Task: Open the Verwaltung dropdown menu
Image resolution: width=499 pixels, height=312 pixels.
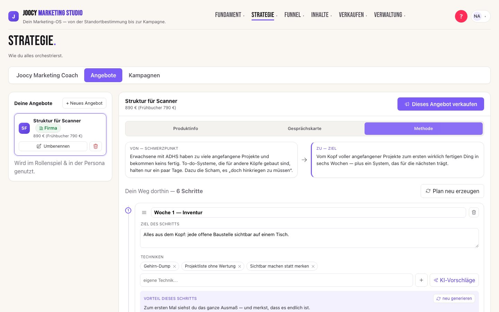Action: (390, 15)
